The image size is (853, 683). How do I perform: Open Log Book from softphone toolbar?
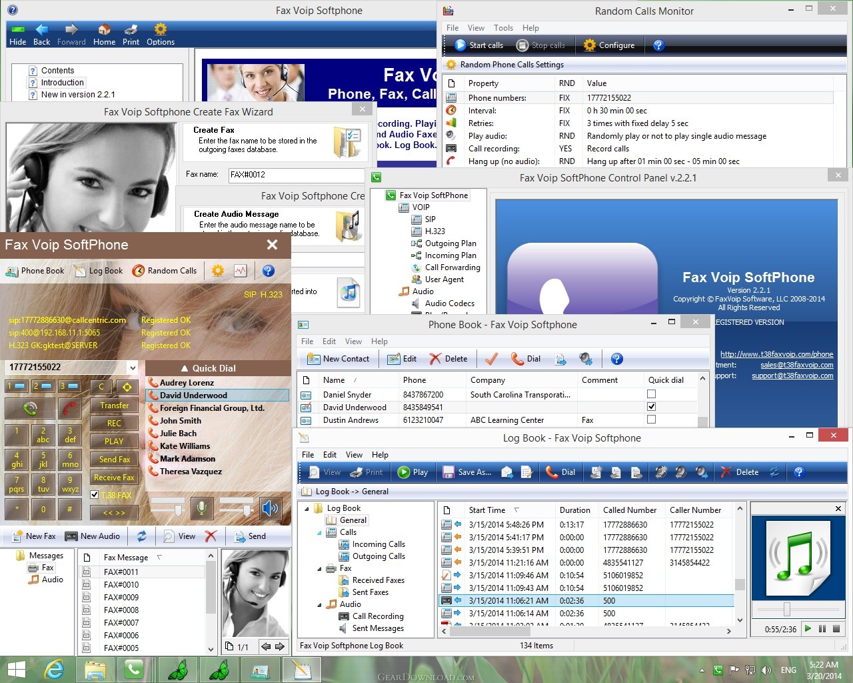click(x=99, y=271)
